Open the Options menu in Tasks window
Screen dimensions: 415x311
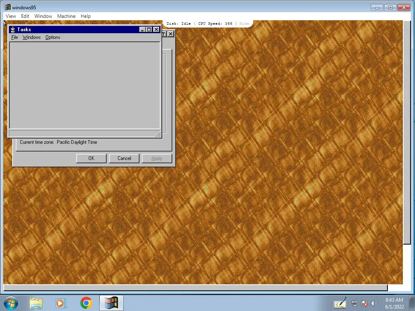53,37
